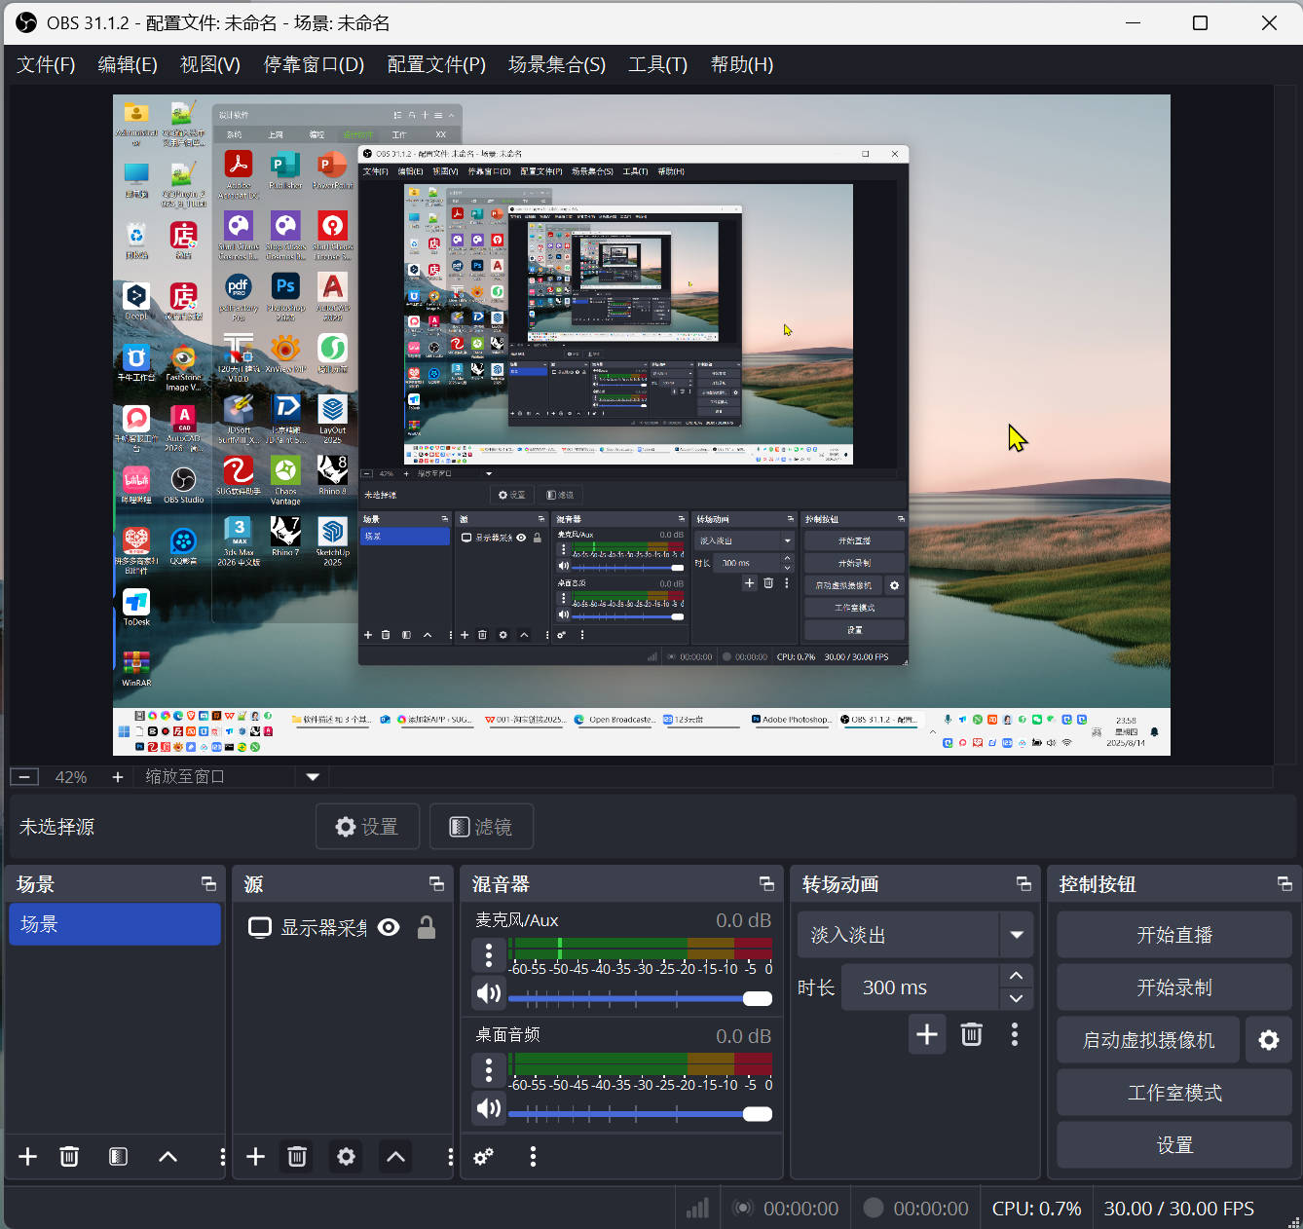Undock the 控制按钮 panel
The width and height of the screenshot is (1303, 1229).
coord(1284,883)
